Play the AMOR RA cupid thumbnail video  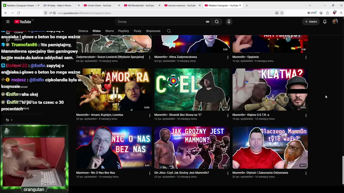point(114,90)
